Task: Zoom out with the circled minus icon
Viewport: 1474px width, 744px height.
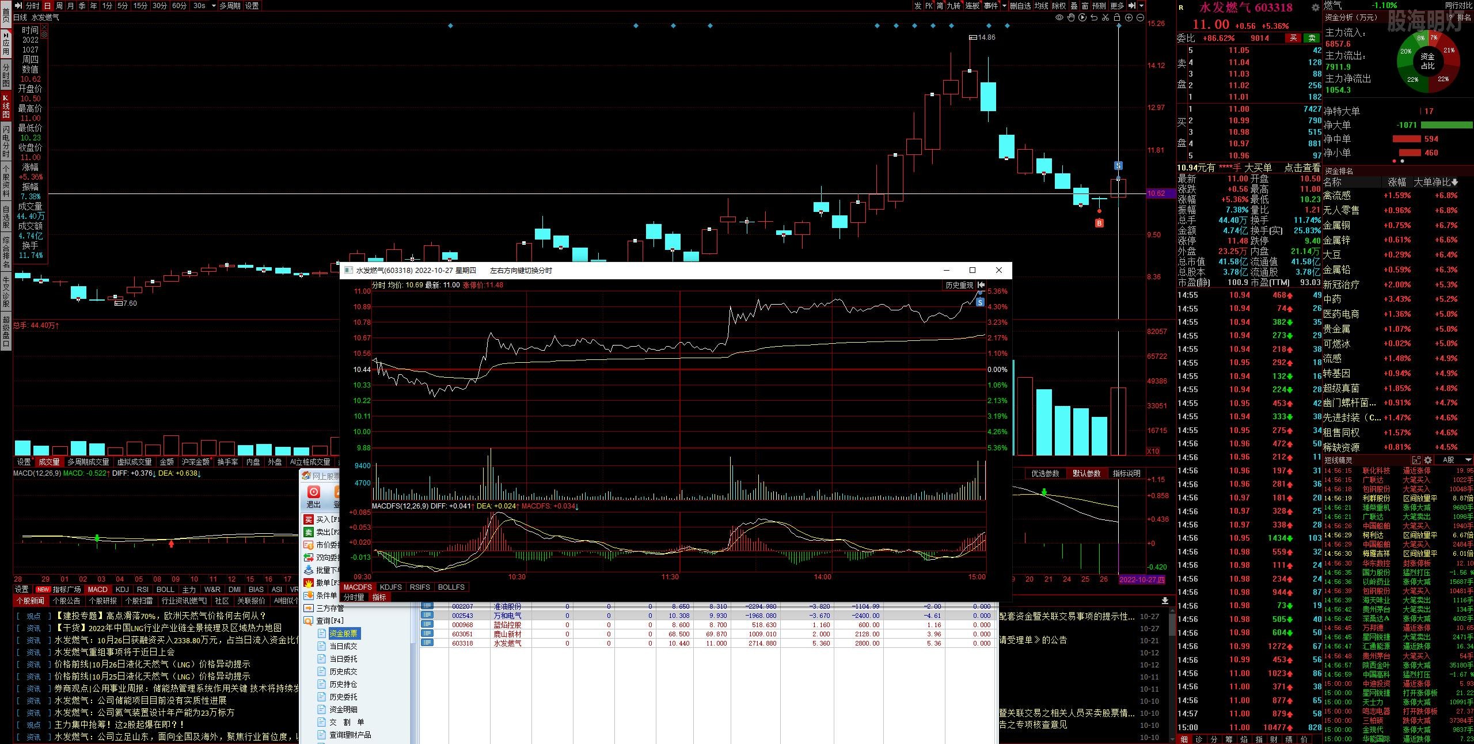Action: (1140, 18)
